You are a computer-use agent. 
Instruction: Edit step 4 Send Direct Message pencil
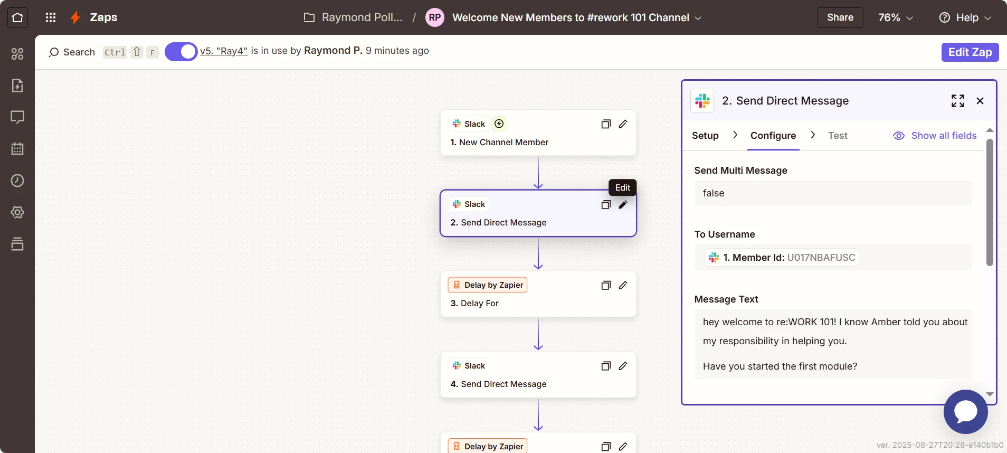click(x=623, y=366)
